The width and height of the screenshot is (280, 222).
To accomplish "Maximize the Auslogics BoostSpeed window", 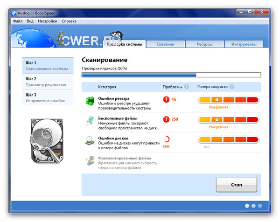I will click(250, 12).
